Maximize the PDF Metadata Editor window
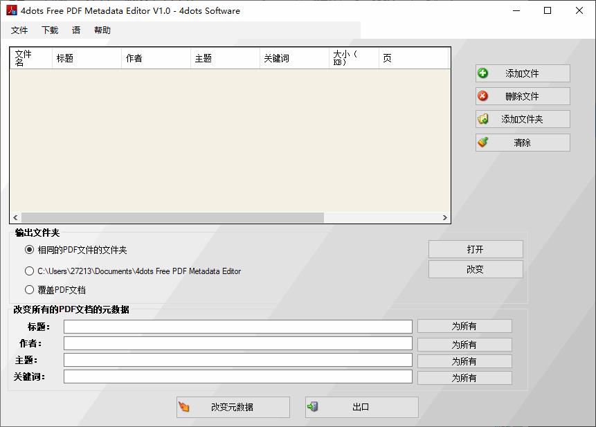This screenshot has height=427, width=596. point(548,10)
